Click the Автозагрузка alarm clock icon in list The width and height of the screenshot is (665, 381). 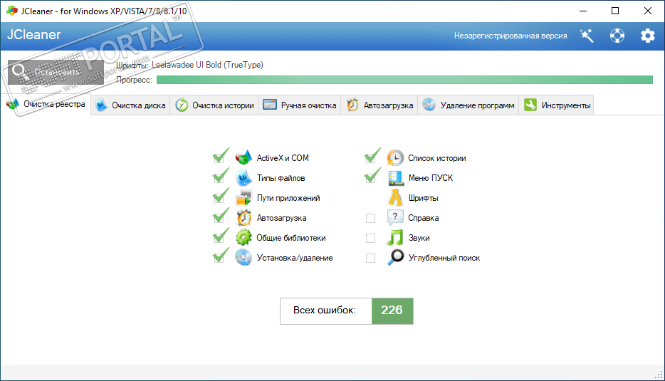244,218
